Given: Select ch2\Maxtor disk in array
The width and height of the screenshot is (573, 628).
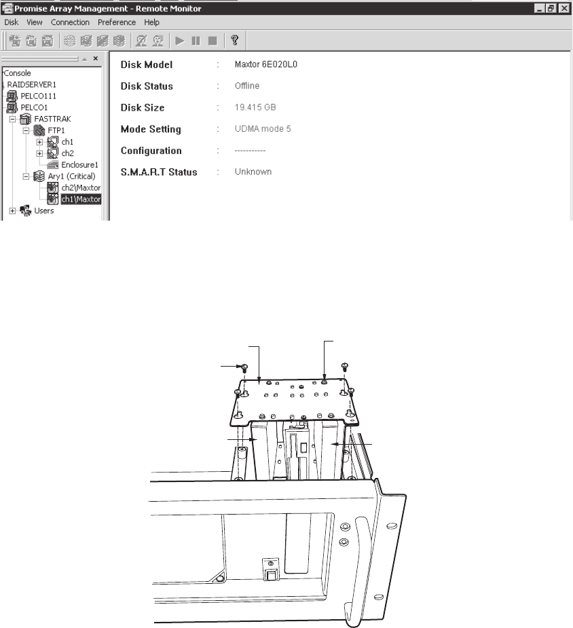Looking at the screenshot, I should [x=80, y=188].
